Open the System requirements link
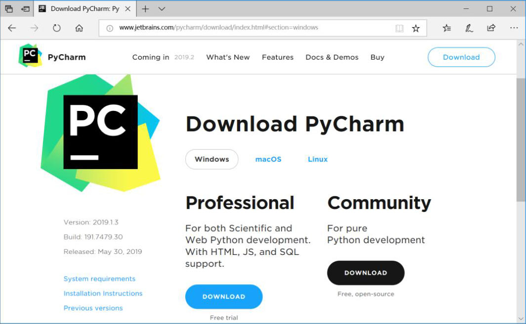Image resolution: width=526 pixels, height=324 pixels. (99, 279)
